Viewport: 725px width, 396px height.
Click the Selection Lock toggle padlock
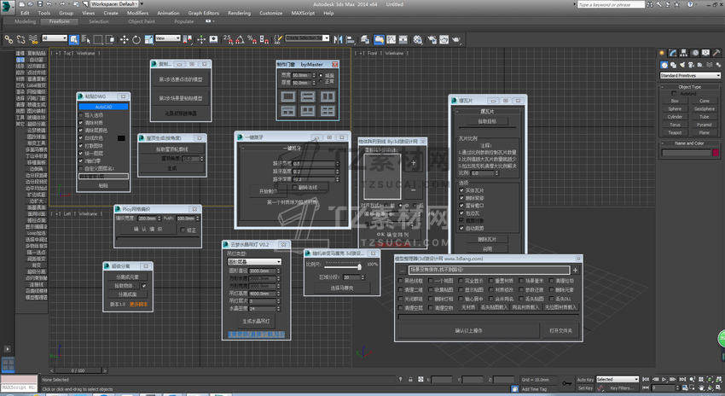click(410, 379)
